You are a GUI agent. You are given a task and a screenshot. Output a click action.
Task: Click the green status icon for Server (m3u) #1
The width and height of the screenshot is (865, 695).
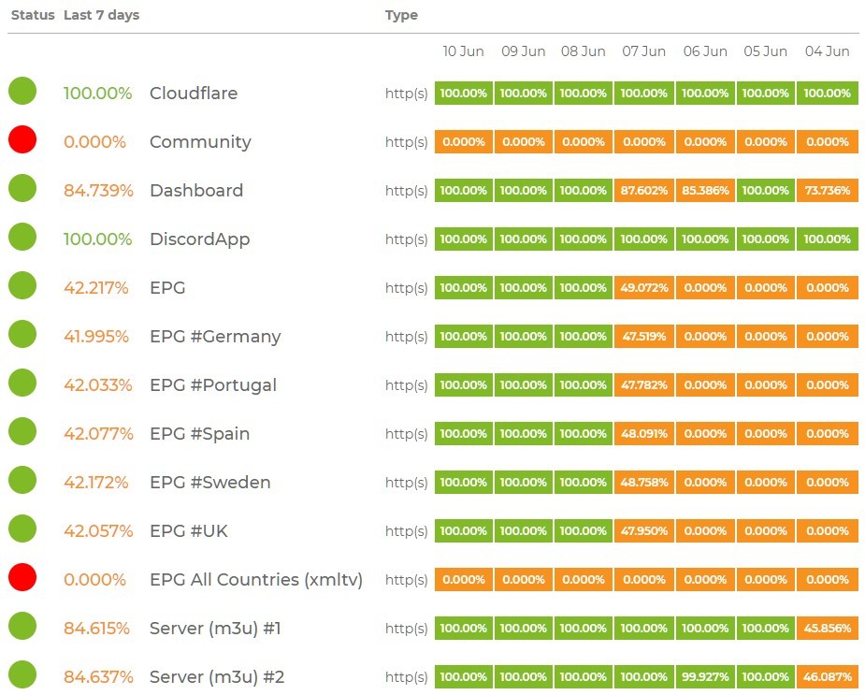(x=22, y=627)
